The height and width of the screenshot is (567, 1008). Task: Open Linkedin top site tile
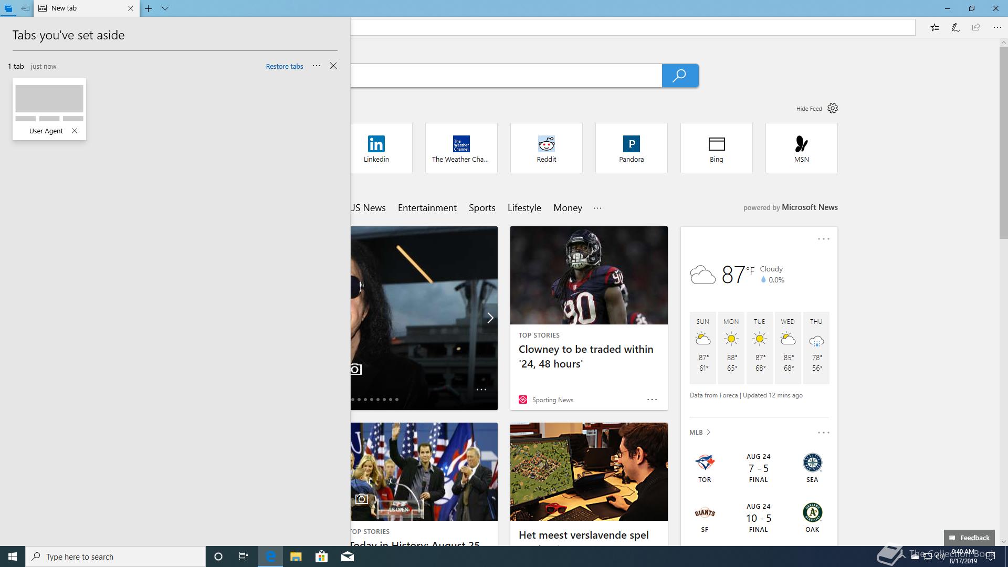381,148
